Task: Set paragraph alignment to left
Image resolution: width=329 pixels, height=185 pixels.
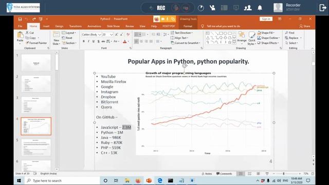Action: [136, 42]
